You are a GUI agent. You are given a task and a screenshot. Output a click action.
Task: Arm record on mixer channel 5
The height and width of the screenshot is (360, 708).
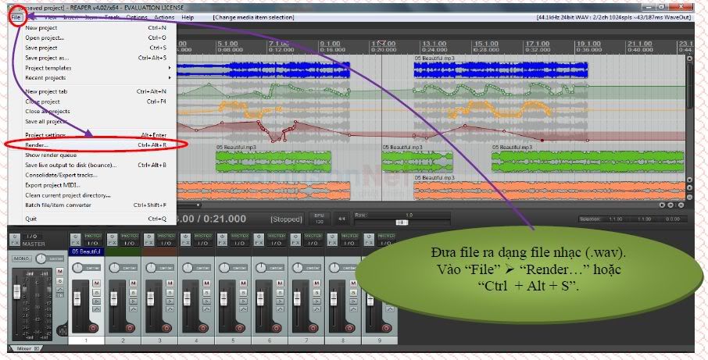click(239, 328)
